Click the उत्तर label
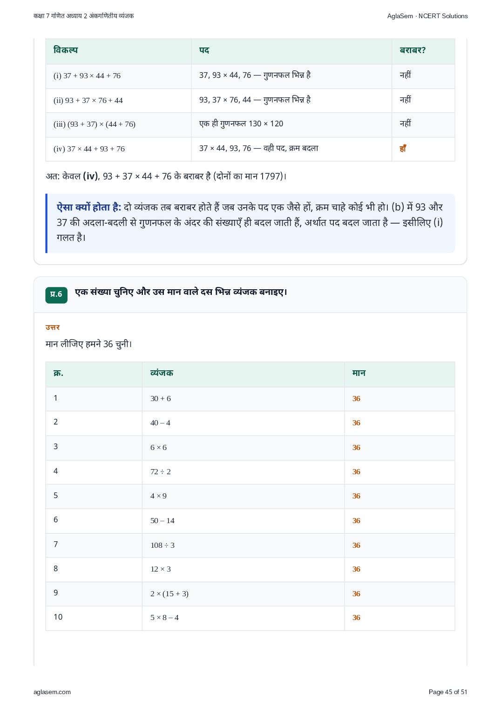The height and width of the screenshot is (709, 501). [53, 327]
